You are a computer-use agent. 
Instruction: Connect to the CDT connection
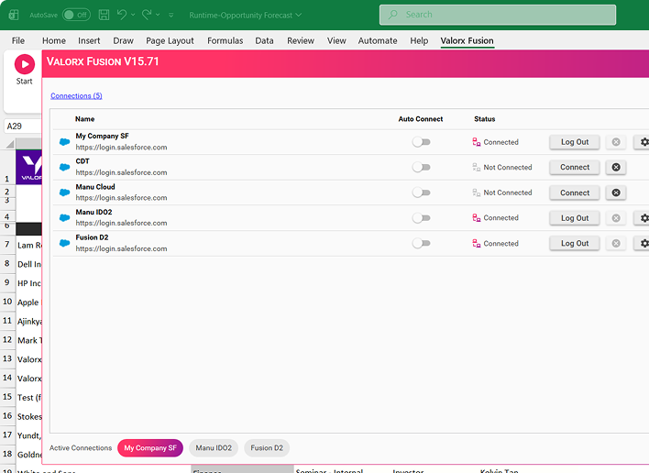575,167
